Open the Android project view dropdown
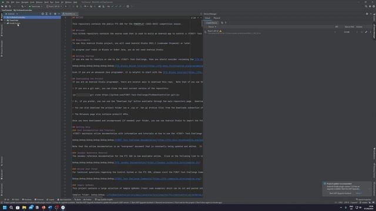376x211 pixels. coord(12,14)
